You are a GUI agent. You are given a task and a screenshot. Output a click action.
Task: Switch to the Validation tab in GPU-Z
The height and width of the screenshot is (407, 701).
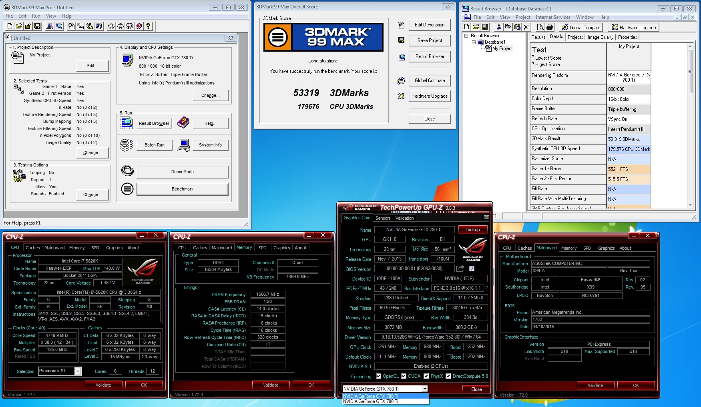pos(404,218)
